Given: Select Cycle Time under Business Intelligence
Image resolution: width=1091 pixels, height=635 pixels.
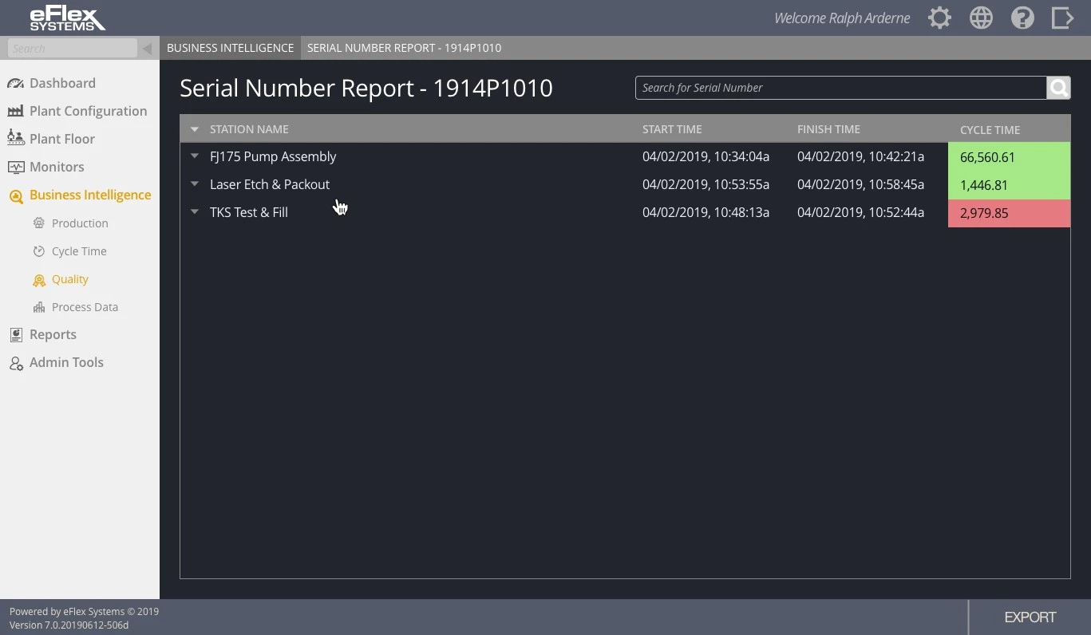Looking at the screenshot, I should coord(78,251).
